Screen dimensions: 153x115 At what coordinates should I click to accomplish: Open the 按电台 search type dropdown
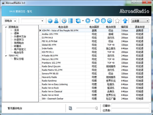tap(10, 21)
